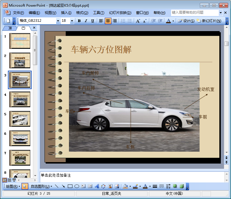Start slide show from current slide
The image size is (231, 199).
14,180
